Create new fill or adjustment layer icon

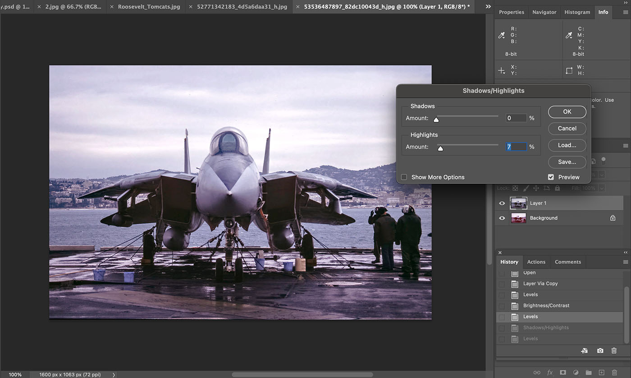click(x=576, y=373)
